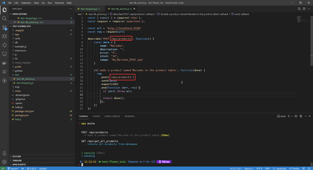The image size is (313, 170).
Task: Open package.json in the explorer
Action: click(x=22, y=115)
